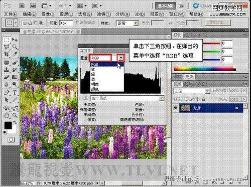
Task: Open the 滤镜(T) menu
Action: point(104,14)
